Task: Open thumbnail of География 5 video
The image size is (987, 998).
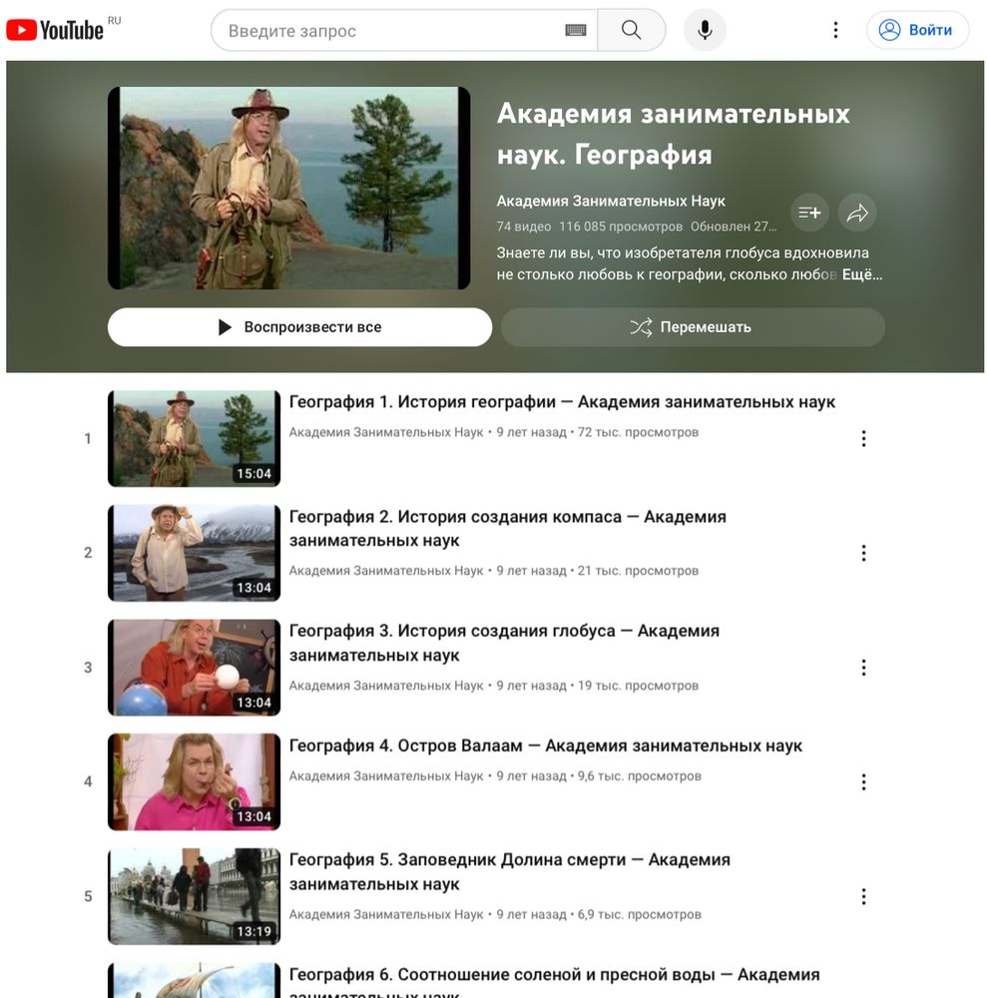Action: pos(194,897)
